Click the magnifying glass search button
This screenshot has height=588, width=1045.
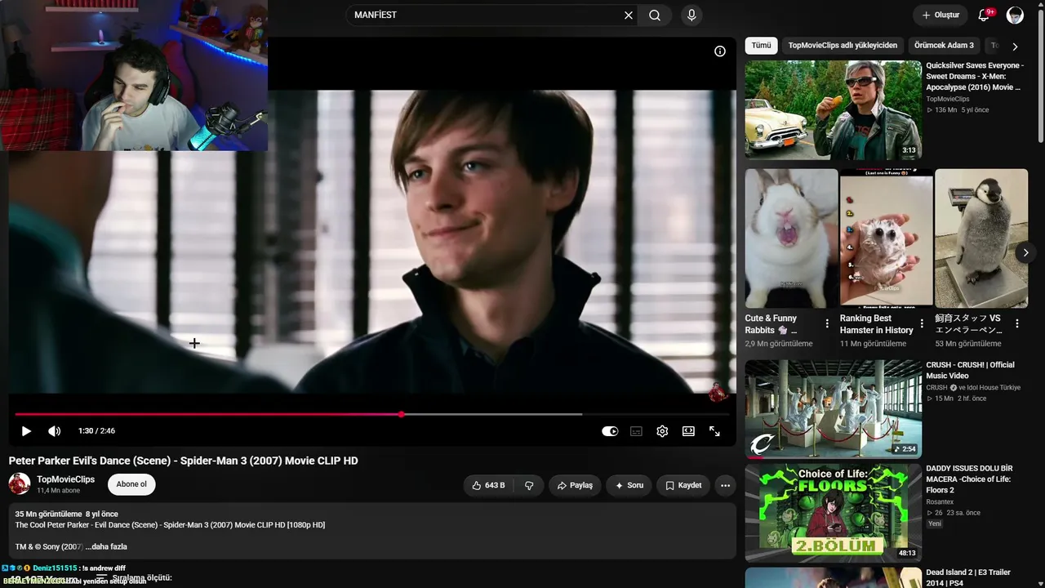pos(655,16)
